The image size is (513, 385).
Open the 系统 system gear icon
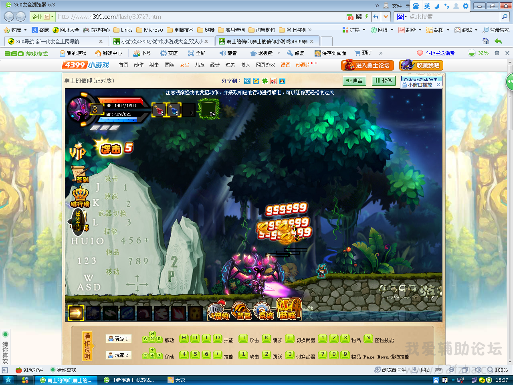coord(265,311)
